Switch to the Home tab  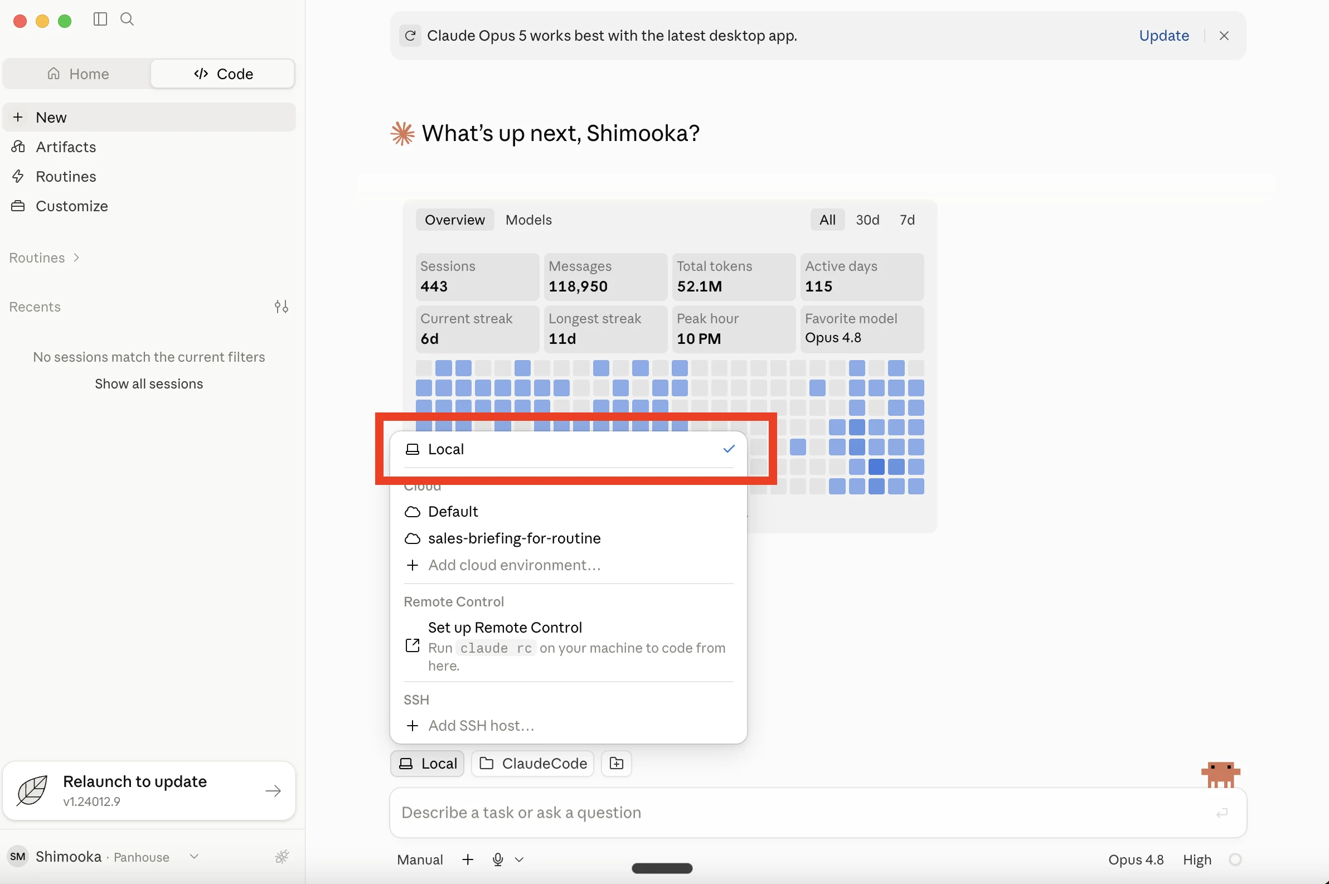78,74
